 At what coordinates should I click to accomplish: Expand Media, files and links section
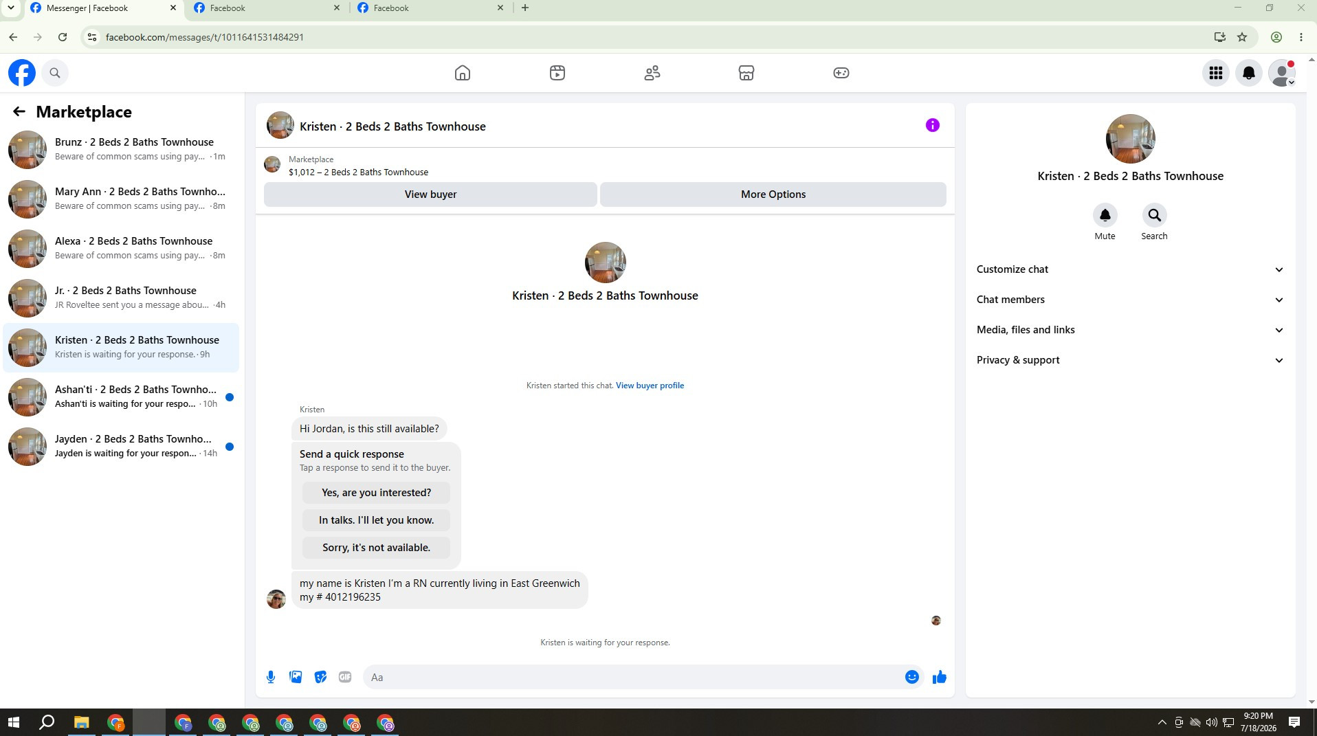tap(1131, 330)
